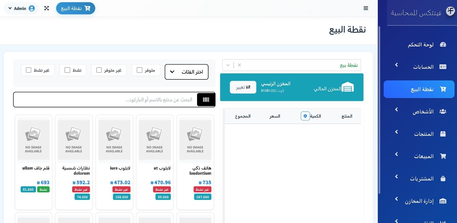
Task: Expand the المبيعات submenu chevron
Action: point(396,154)
